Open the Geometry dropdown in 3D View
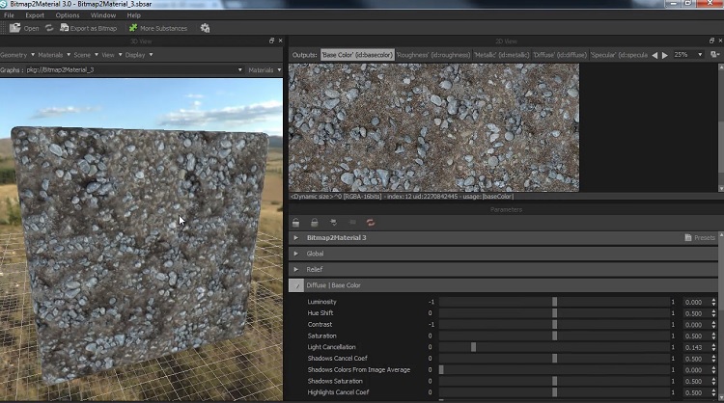 tap(17, 55)
